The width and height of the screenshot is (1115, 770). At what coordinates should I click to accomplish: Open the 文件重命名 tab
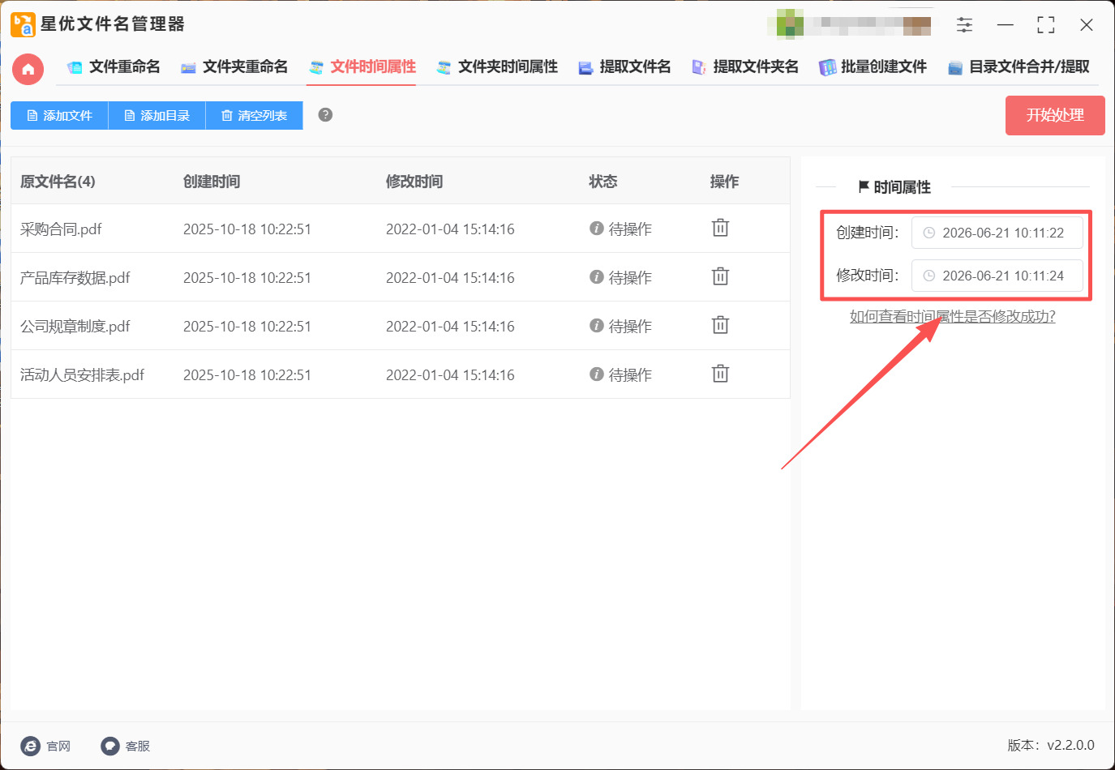click(114, 67)
